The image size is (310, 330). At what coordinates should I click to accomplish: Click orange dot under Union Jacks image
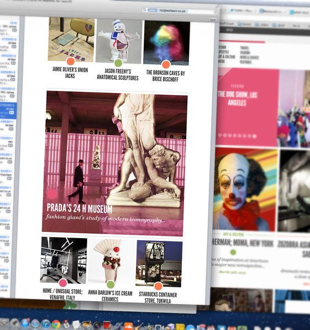[71, 61]
